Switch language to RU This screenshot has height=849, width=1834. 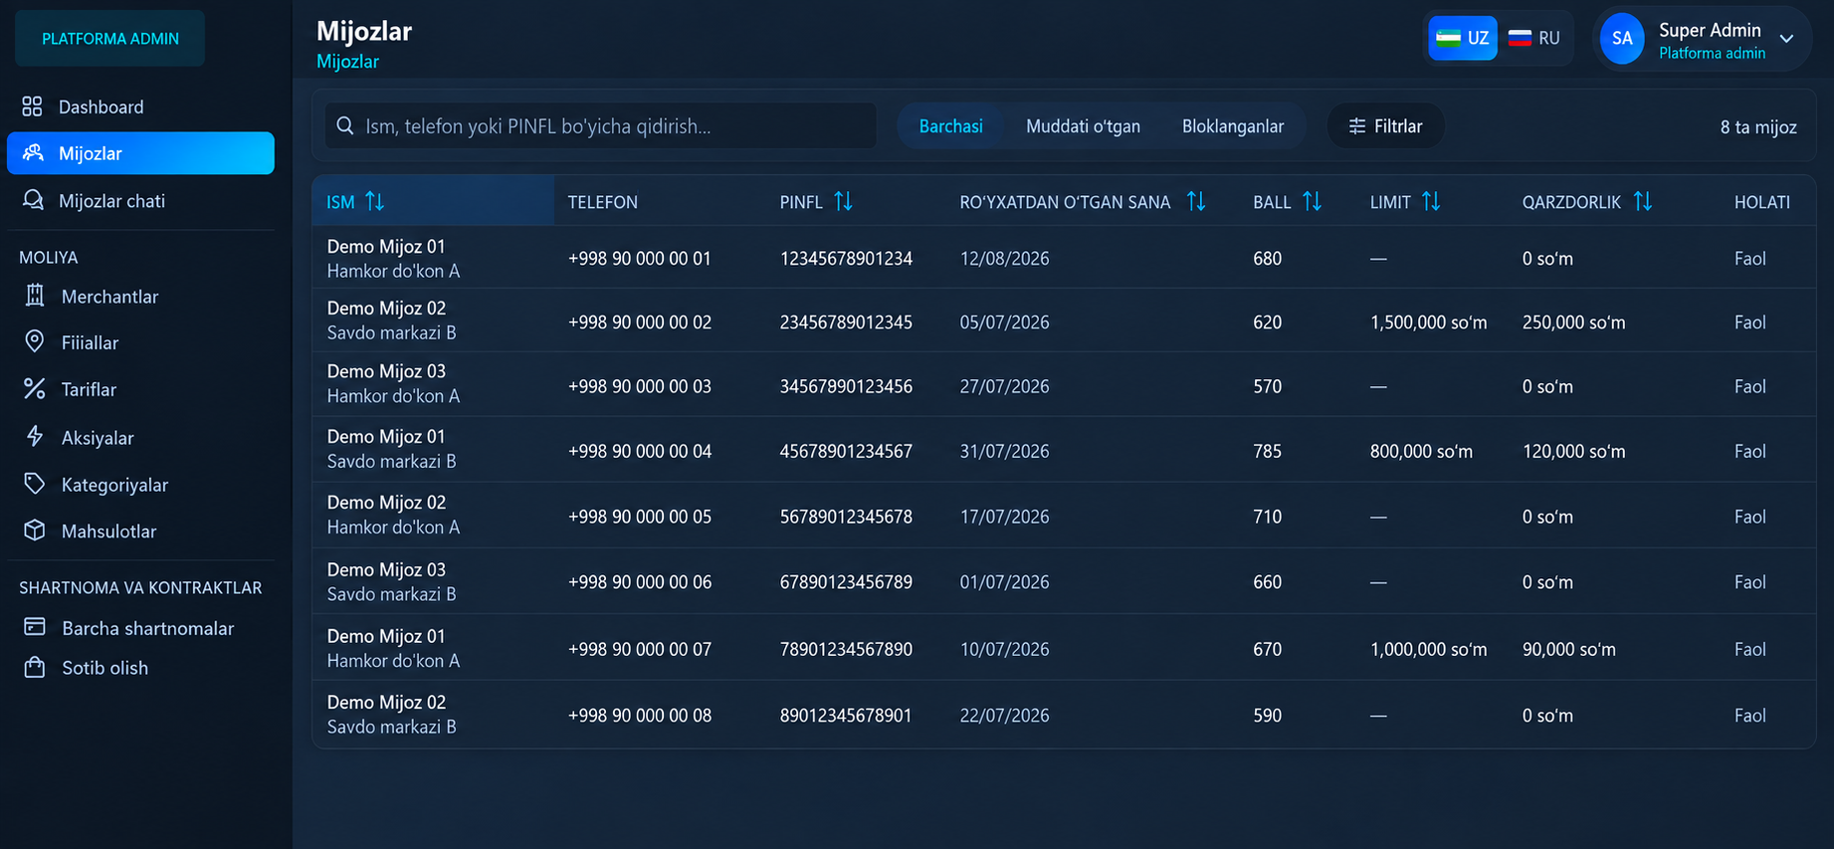pyautogui.click(x=1533, y=38)
